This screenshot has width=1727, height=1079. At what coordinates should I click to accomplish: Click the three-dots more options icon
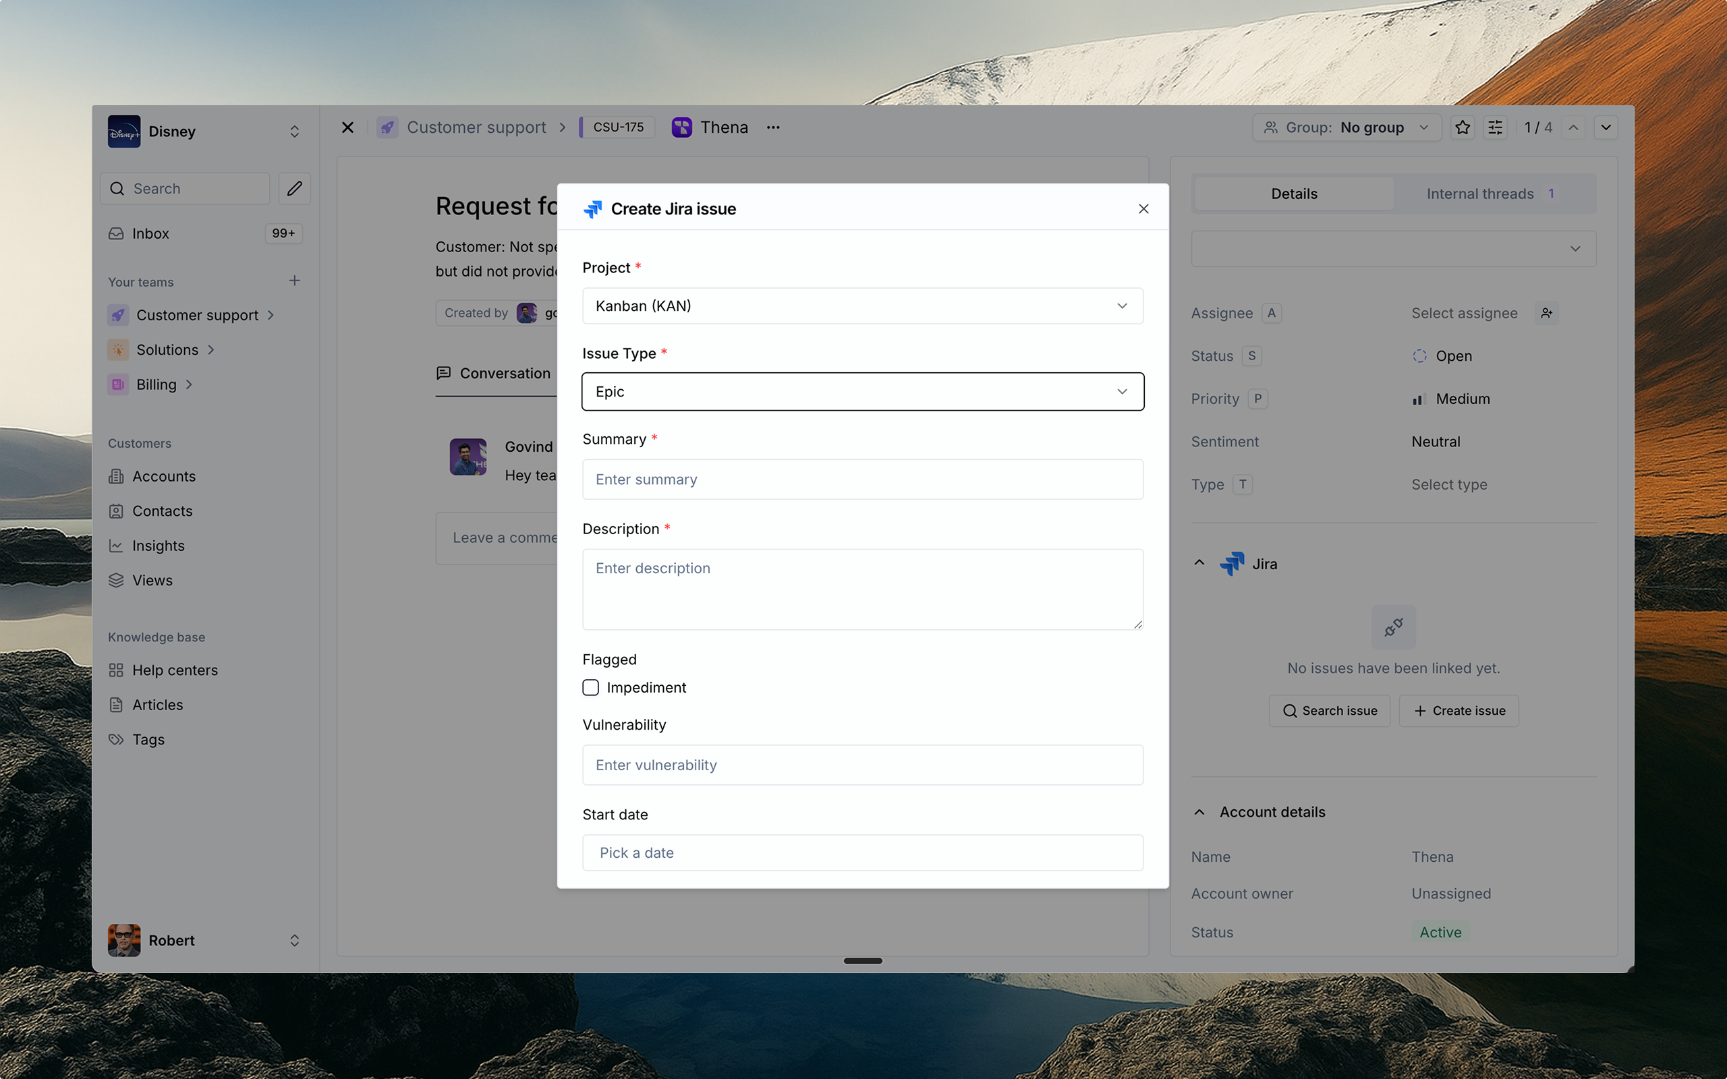coord(773,127)
